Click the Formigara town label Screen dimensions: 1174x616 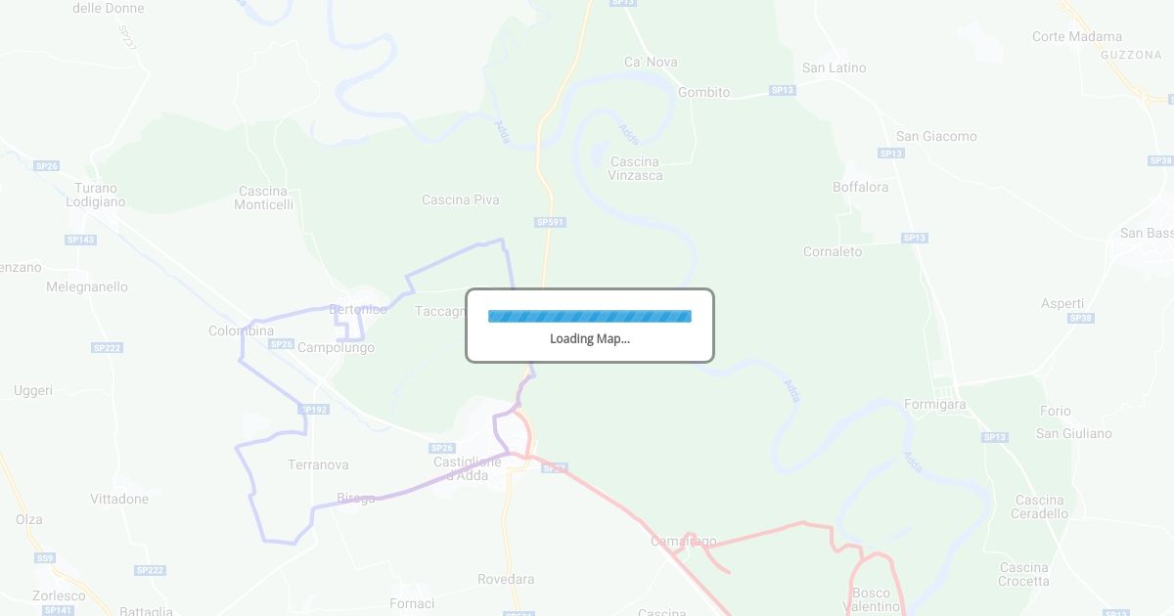point(935,404)
